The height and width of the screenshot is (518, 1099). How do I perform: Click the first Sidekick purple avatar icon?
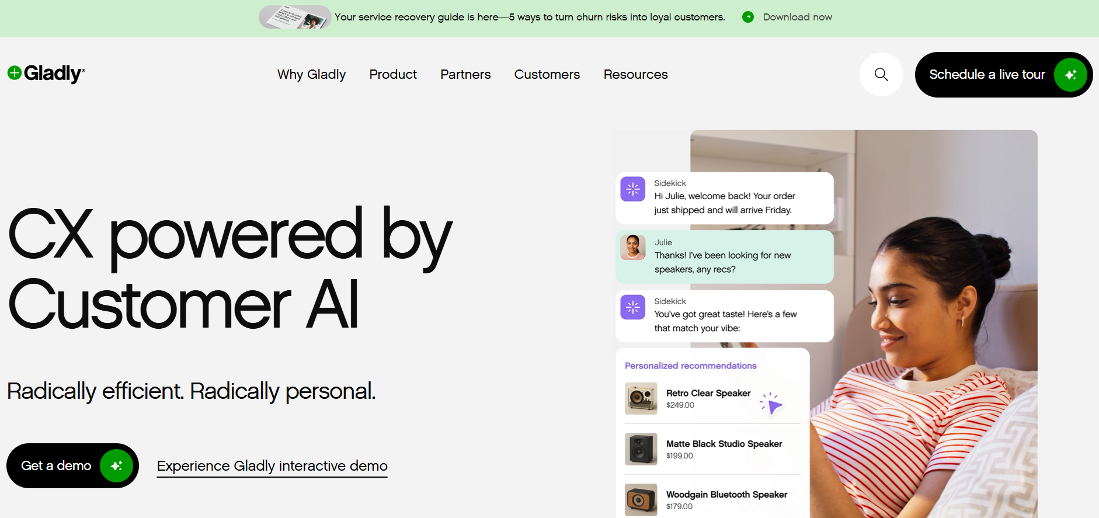point(632,189)
